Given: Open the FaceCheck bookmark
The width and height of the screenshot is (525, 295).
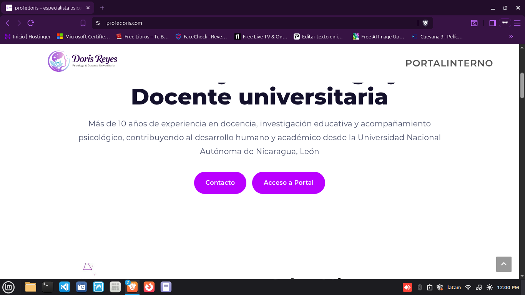Looking at the screenshot, I should pyautogui.click(x=202, y=36).
